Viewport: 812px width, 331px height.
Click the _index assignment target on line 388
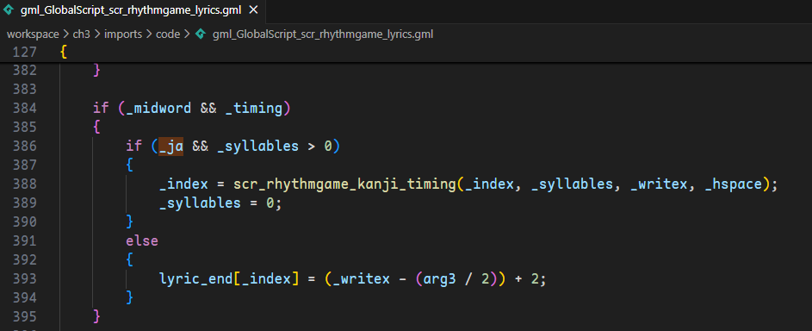coord(183,184)
